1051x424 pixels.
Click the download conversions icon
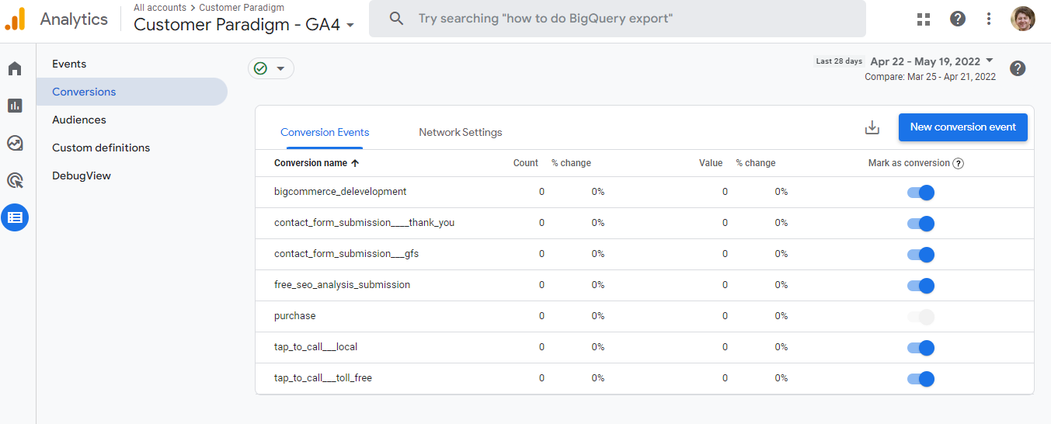click(872, 128)
